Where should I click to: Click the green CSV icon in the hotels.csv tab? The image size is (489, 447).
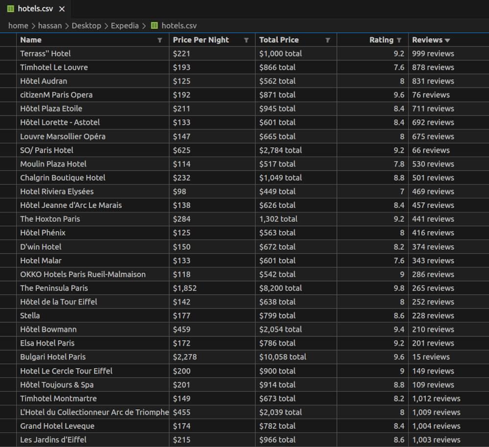(11, 8)
